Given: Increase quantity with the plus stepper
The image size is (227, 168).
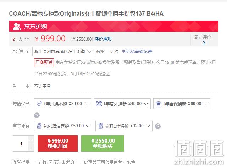Looking at the screenshot, I should [31, 140].
